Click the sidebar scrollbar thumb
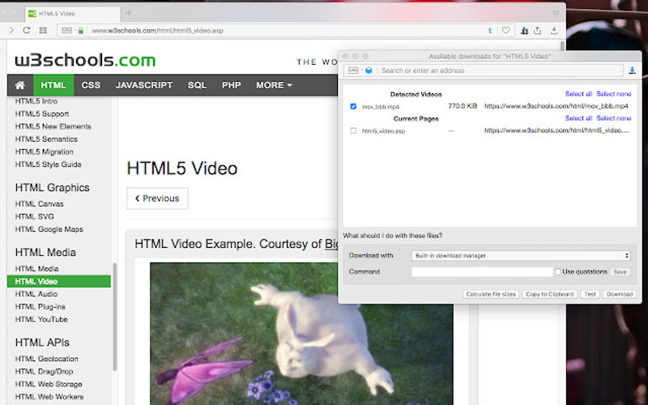The image size is (648, 405). pos(114,316)
